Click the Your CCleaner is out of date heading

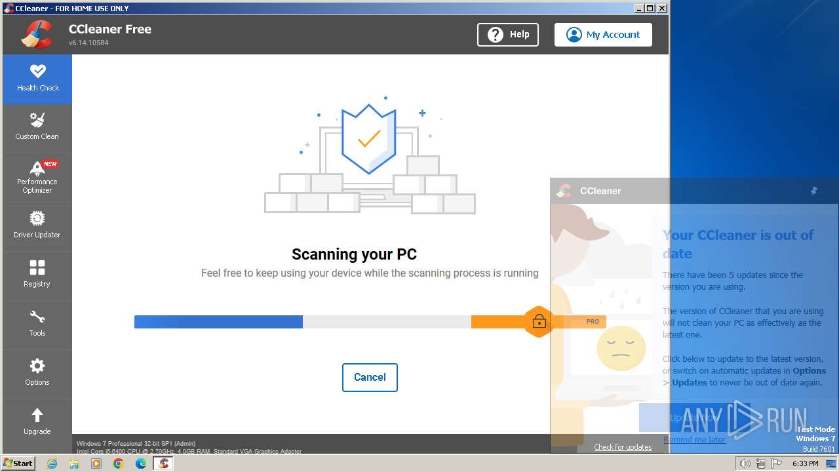click(738, 244)
